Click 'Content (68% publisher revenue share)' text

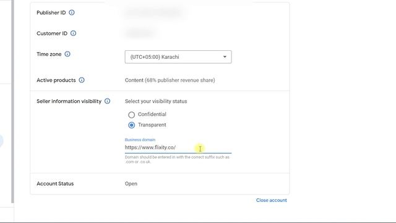pyautogui.click(x=170, y=80)
